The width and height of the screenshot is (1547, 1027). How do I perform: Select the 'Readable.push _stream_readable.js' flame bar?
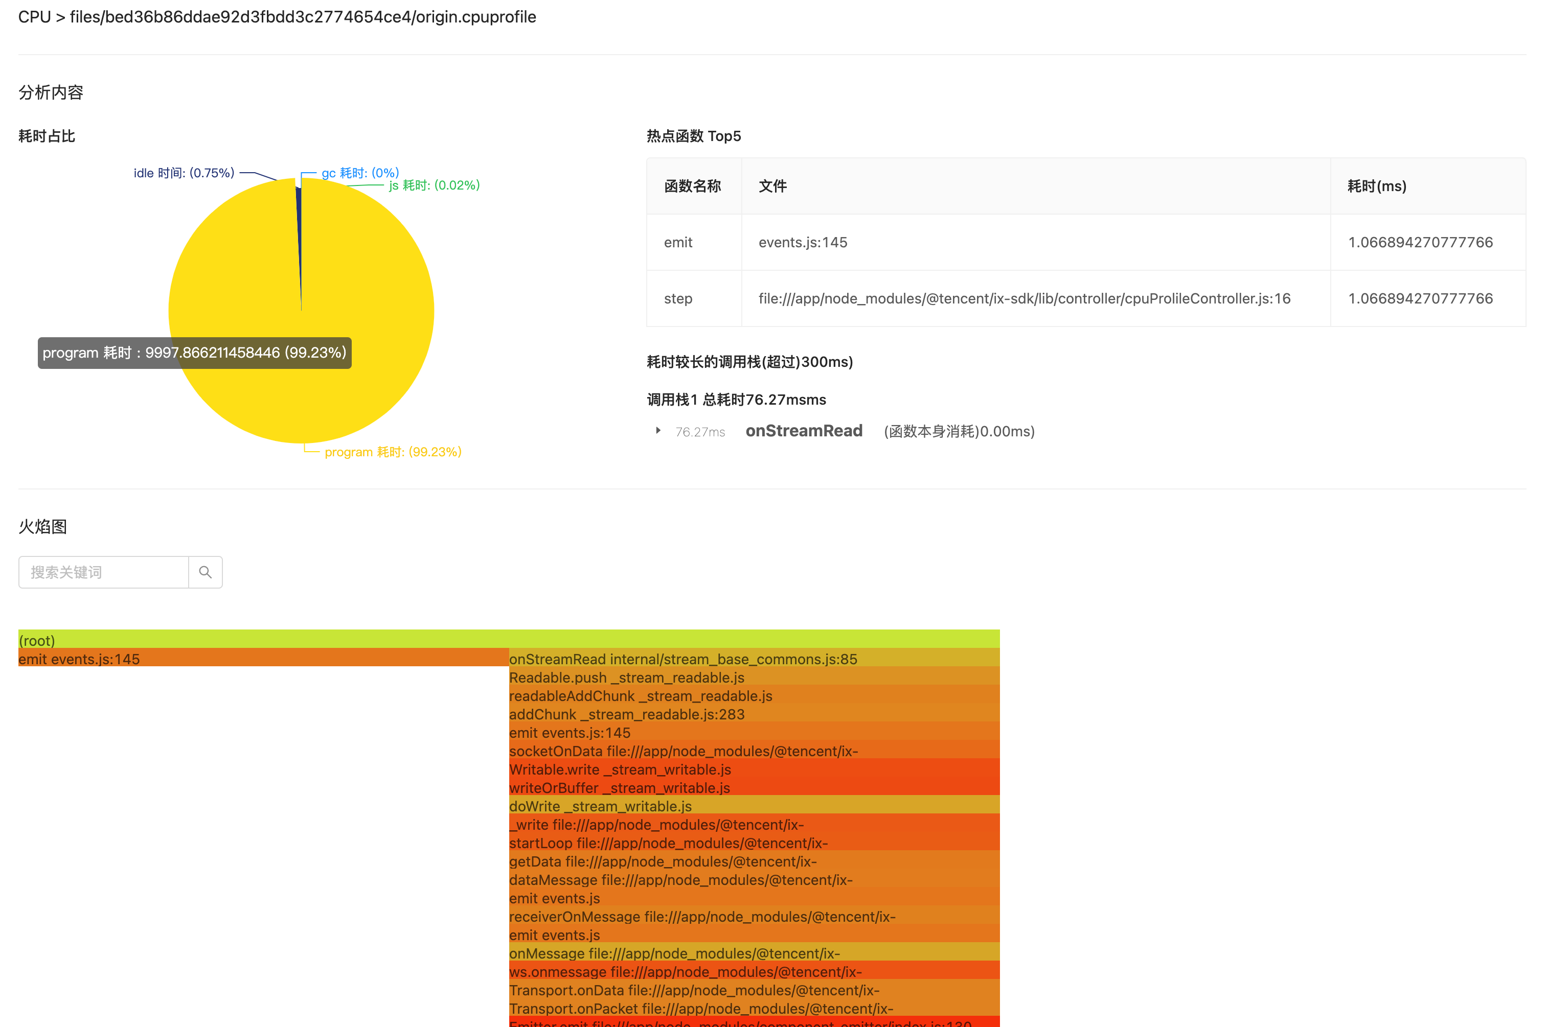(754, 676)
